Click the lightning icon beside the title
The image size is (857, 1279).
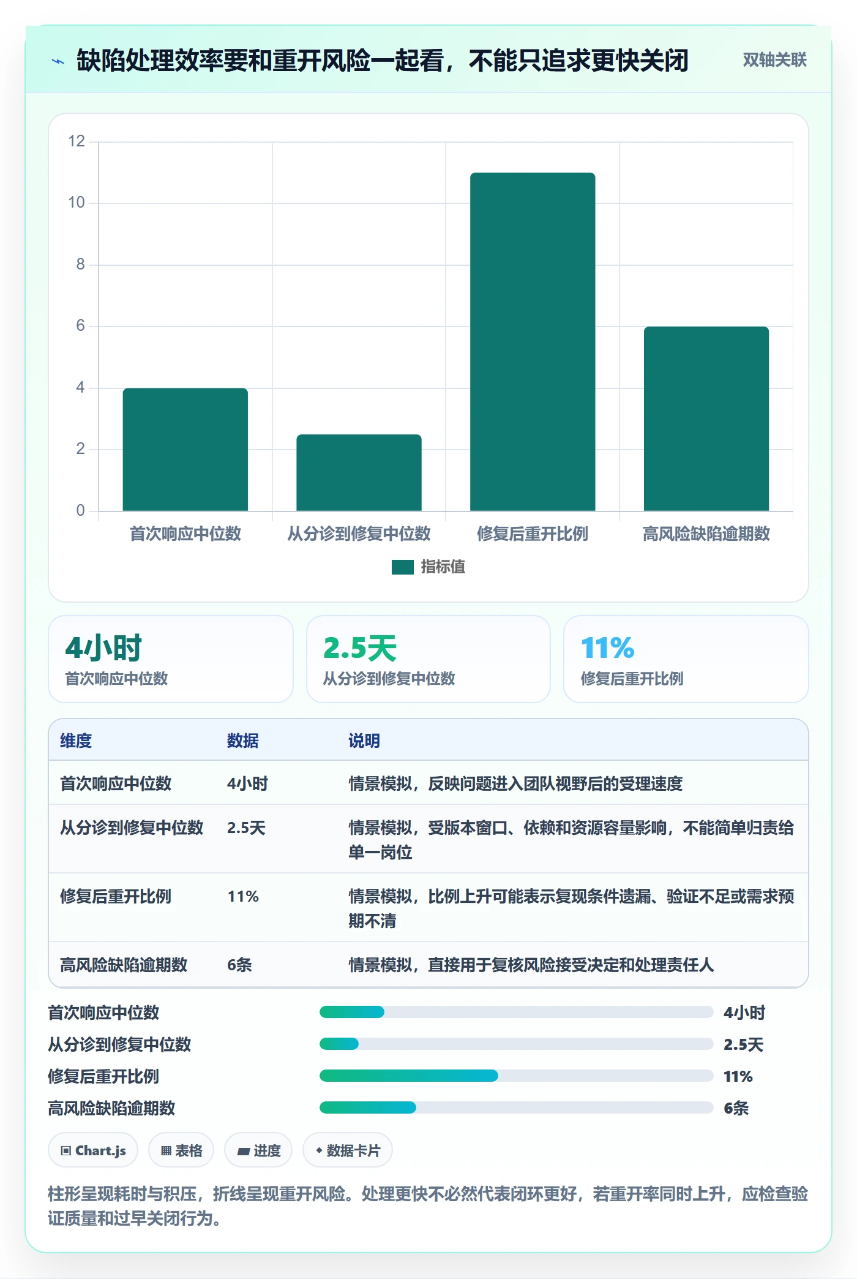(58, 61)
